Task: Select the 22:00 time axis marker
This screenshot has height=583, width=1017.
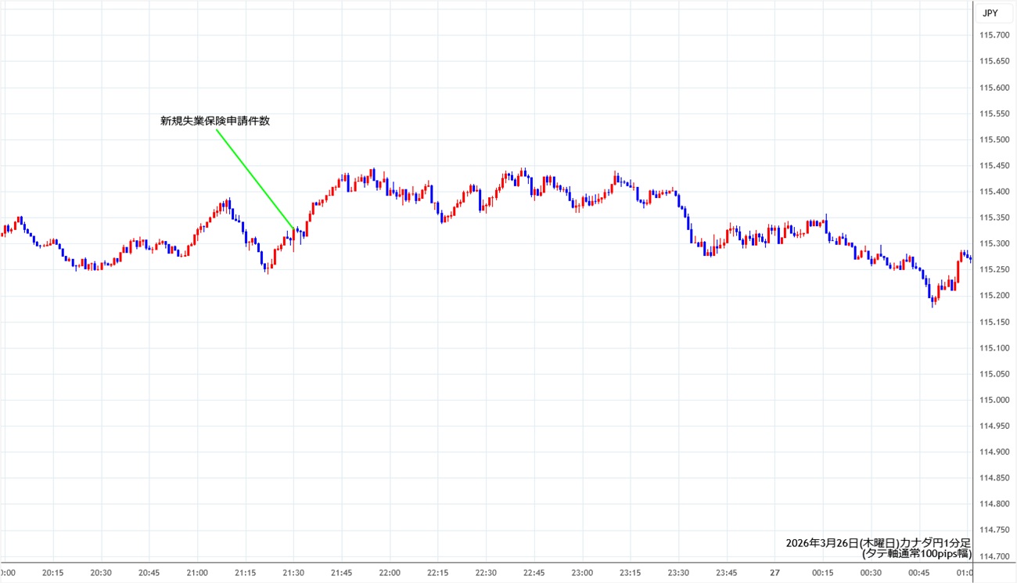Action: (x=390, y=573)
